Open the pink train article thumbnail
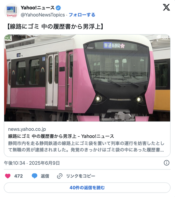This screenshot has height=197, width=175. point(87,78)
